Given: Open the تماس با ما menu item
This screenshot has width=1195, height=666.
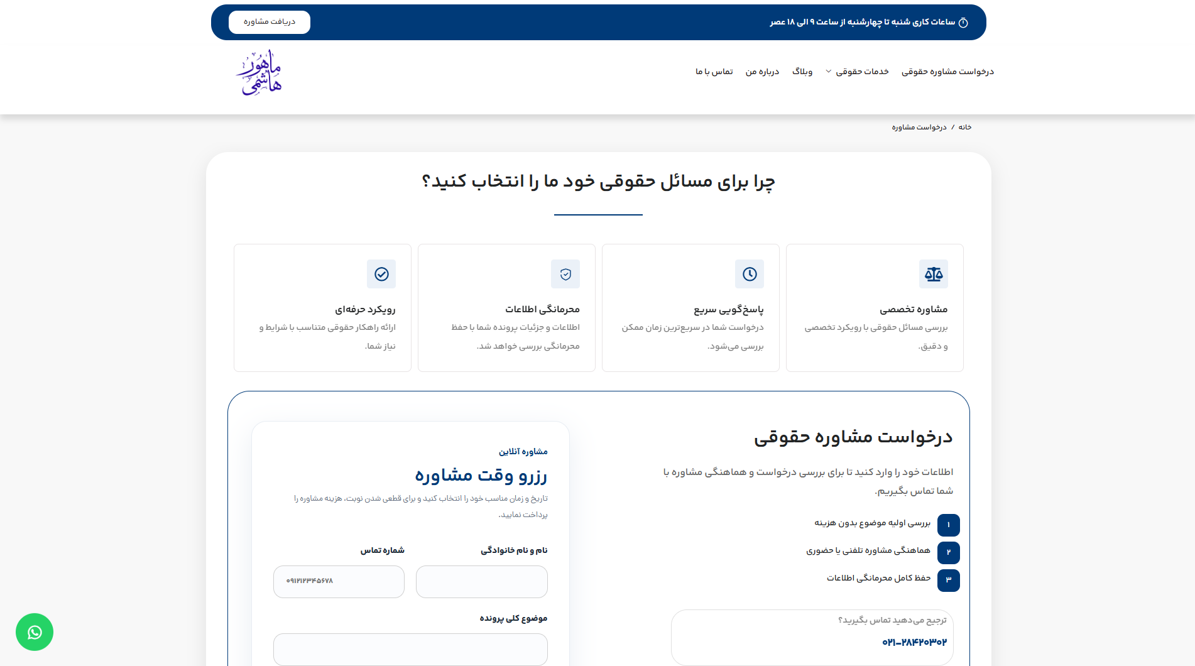Looking at the screenshot, I should pyautogui.click(x=714, y=72).
